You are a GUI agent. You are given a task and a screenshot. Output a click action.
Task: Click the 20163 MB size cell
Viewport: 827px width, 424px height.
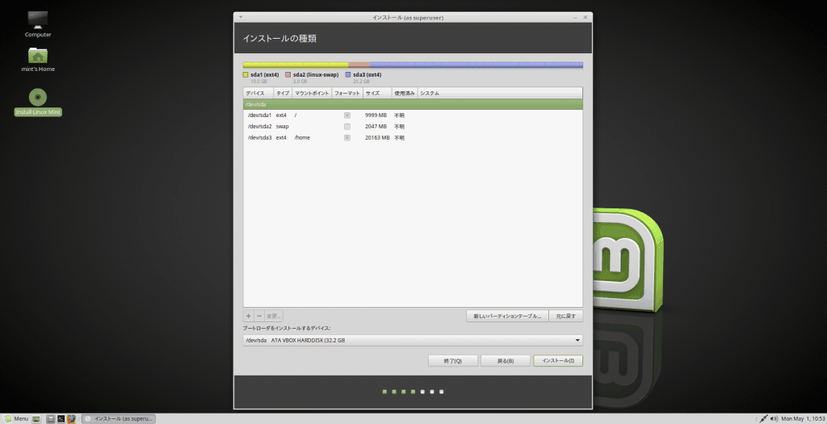tap(377, 137)
